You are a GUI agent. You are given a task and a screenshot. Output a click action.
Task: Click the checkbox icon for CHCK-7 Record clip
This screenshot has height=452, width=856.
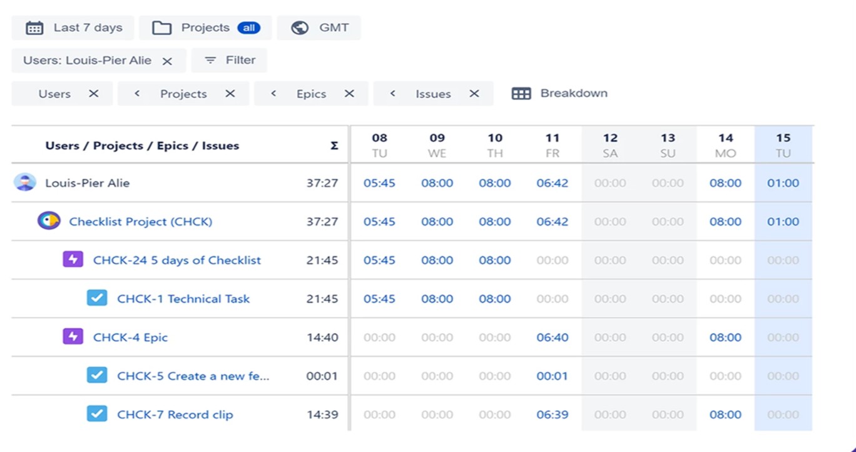click(97, 414)
